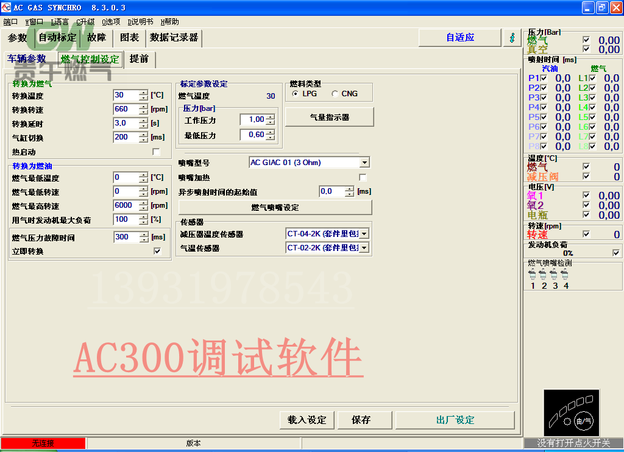The width and height of the screenshot is (624, 452).
Task: Click the 转换温度 spinner arrows
Action: point(143,95)
